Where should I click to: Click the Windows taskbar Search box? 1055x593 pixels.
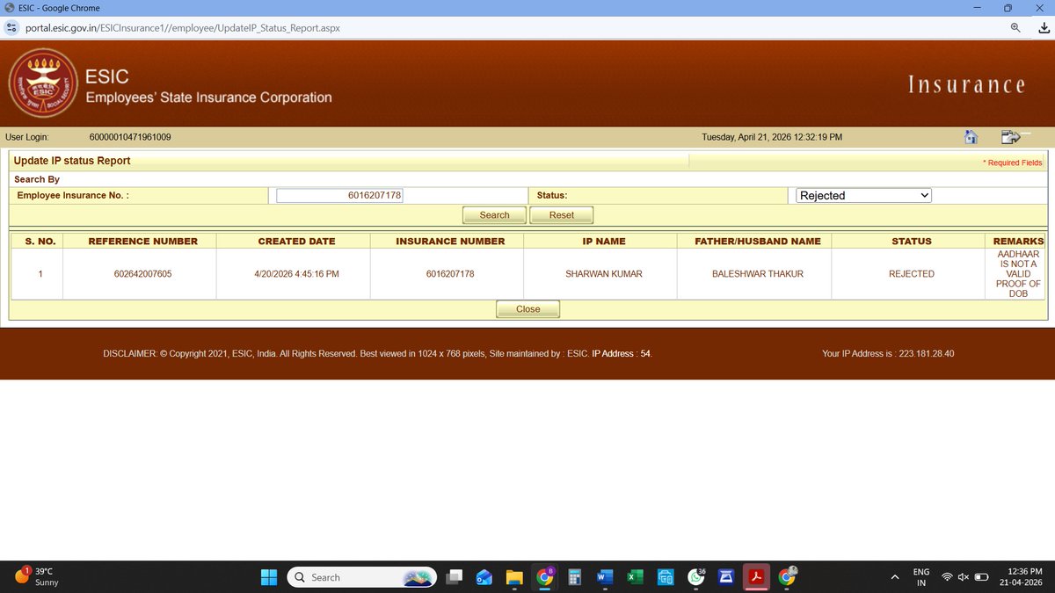click(363, 577)
